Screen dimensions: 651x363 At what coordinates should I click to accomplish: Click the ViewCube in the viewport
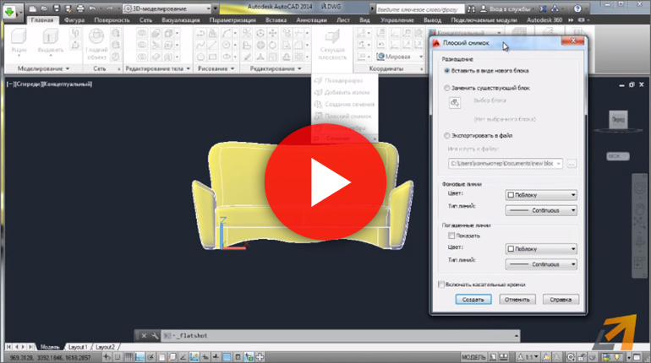pyautogui.click(x=620, y=121)
